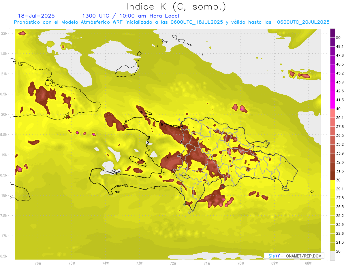Click the legend value "30"

(339, 180)
